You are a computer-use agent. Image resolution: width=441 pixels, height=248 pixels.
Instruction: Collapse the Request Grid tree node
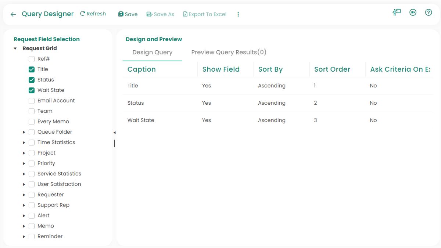coord(15,48)
